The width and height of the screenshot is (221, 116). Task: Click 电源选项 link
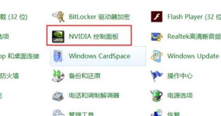180,95
